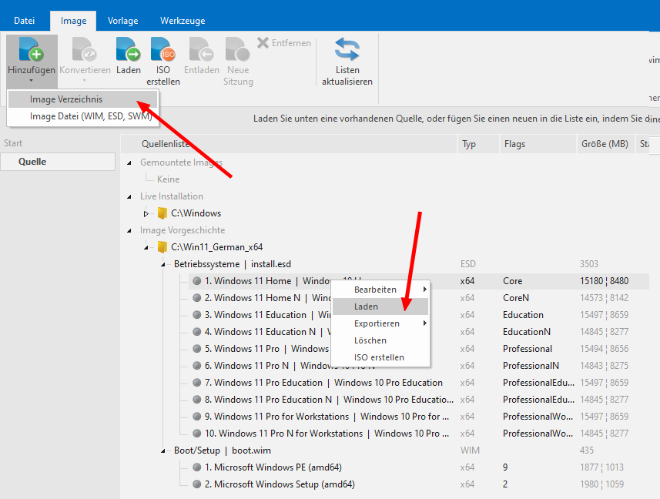Collapse Betriebssysteme install.esd node
This screenshot has width=660, height=499.
(x=163, y=265)
